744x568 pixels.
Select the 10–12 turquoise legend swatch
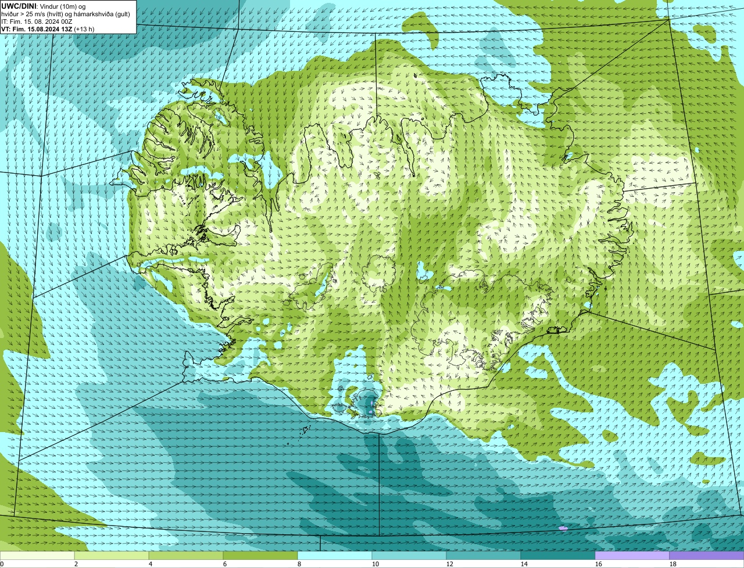click(409, 555)
